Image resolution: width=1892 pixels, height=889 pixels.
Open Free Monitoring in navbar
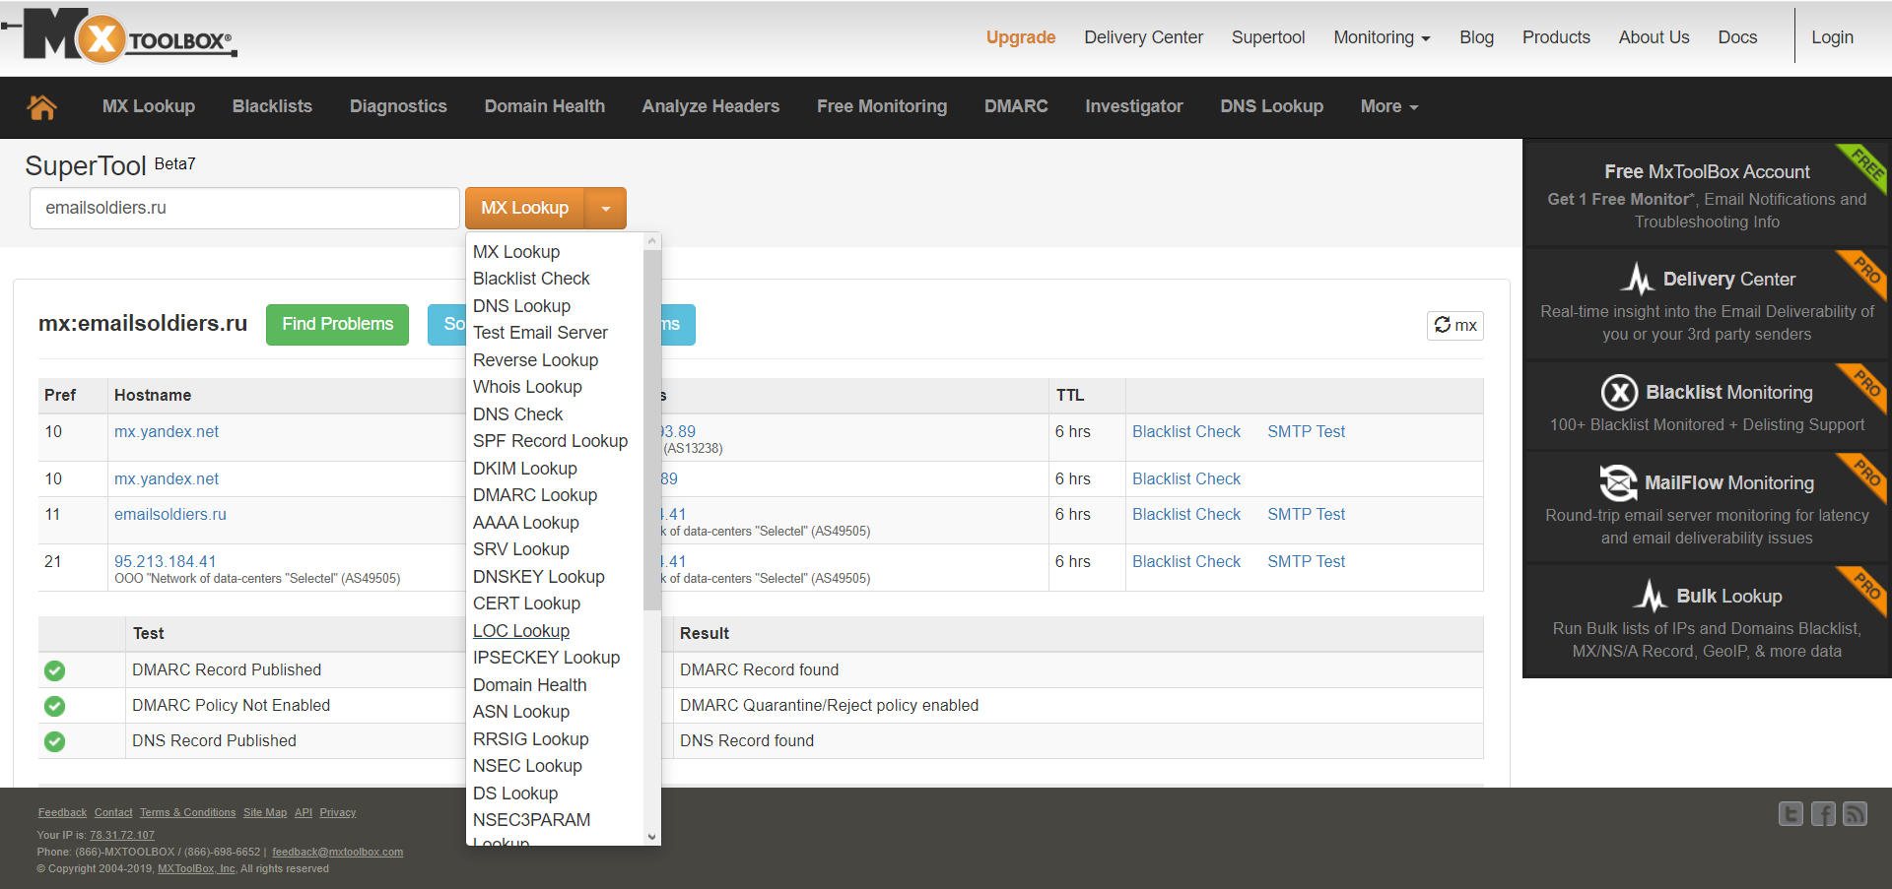[882, 106]
